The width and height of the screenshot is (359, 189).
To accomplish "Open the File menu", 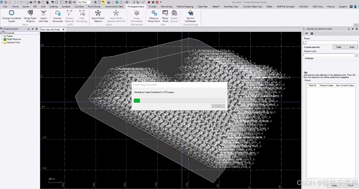I will pos(5,6).
